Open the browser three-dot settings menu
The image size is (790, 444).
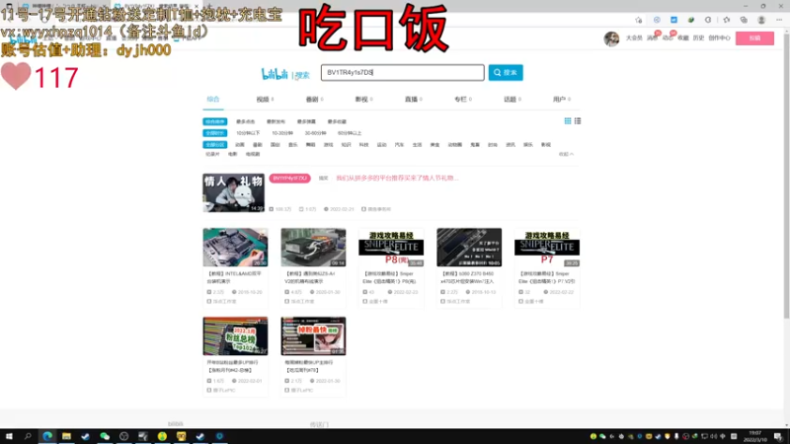(x=779, y=20)
